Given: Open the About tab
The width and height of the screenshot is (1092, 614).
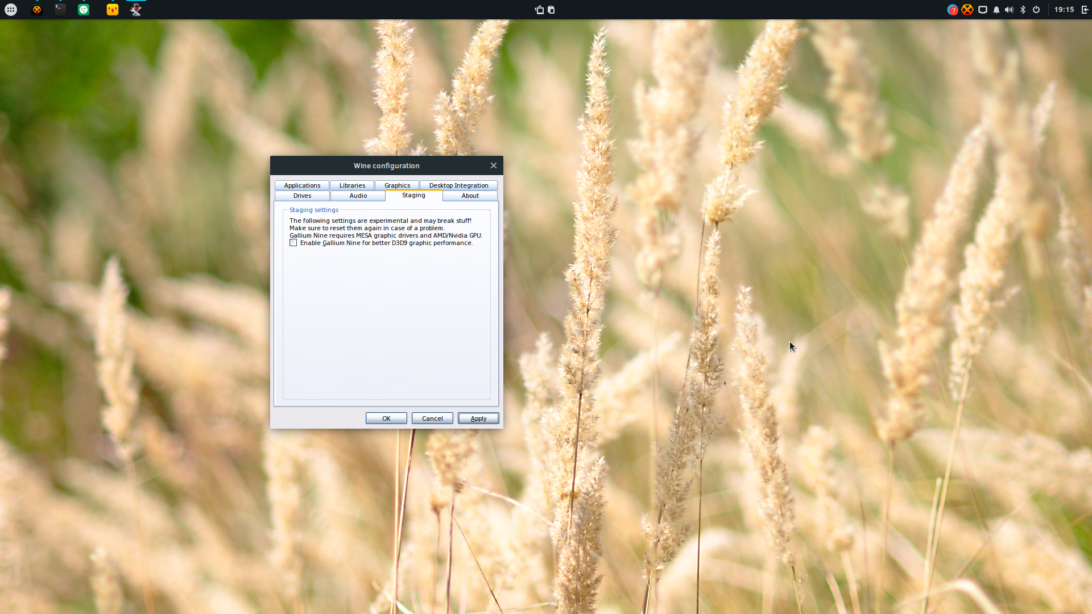Looking at the screenshot, I should pos(470,196).
